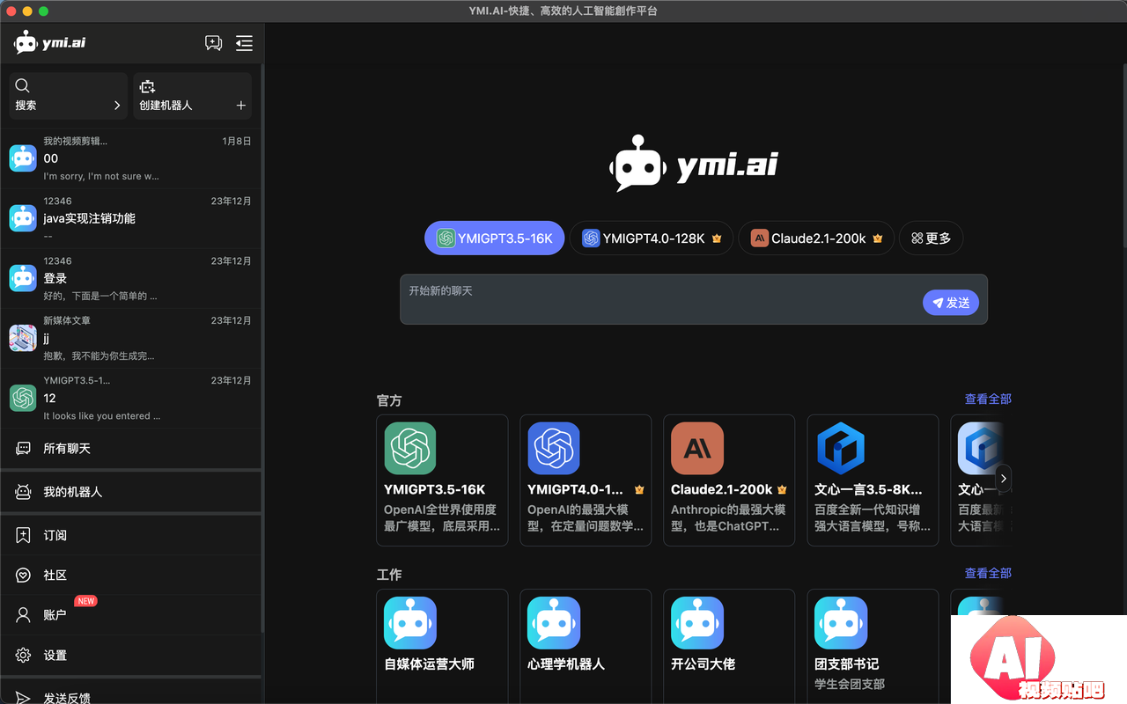
Task: Open 设置 settings
Action: coord(131,655)
